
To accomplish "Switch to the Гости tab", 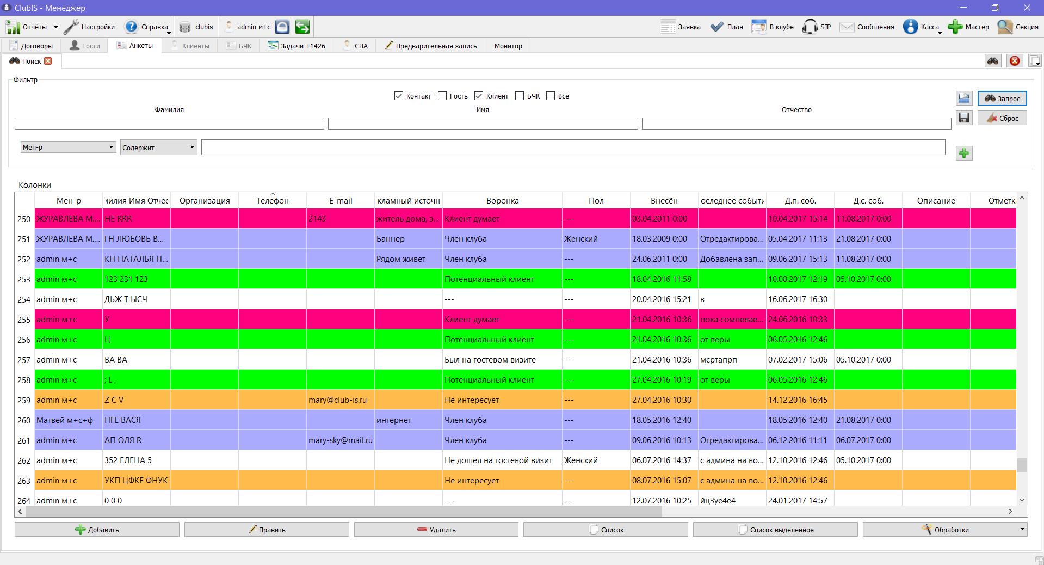I will (85, 46).
